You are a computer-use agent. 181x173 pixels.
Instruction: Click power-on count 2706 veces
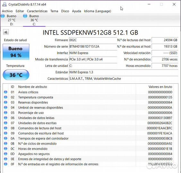pos(165,60)
